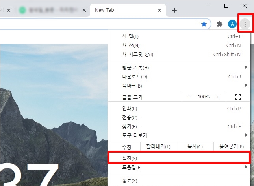Click the bookmark star icon
Screen dimensions: 254x186
[x=204, y=24]
